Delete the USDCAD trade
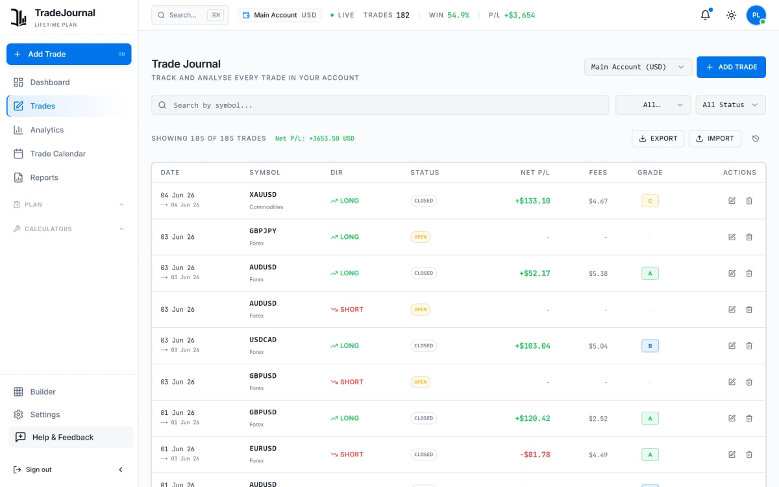Screen dimensions: 779x487 coord(749,346)
